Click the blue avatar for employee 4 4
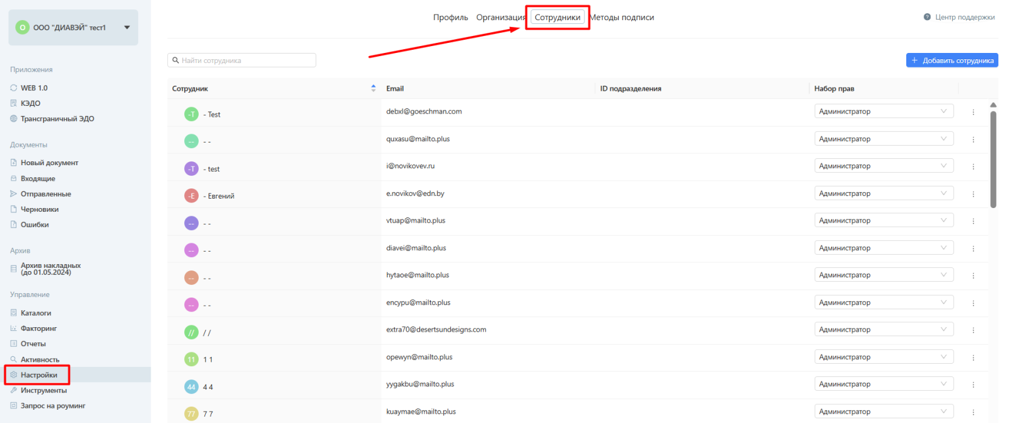The height and width of the screenshot is (423, 1009). click(x=191, y=387)
